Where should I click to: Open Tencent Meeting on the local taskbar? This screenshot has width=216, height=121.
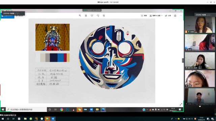tap(53, 119)
